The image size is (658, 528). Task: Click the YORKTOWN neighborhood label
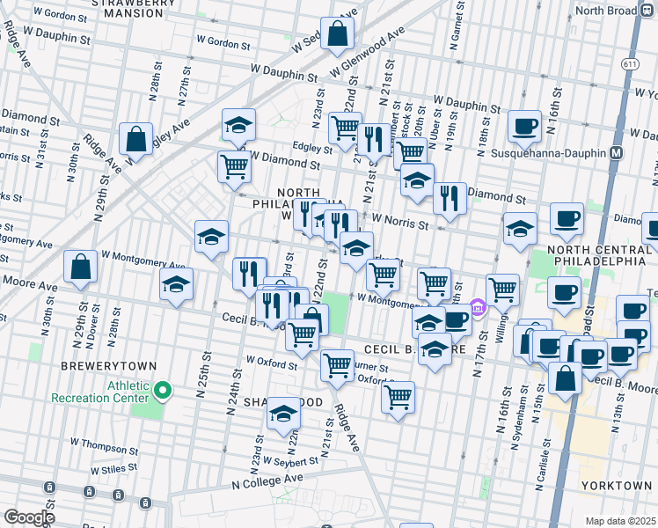pyautogui.click(x=617, y=486)
